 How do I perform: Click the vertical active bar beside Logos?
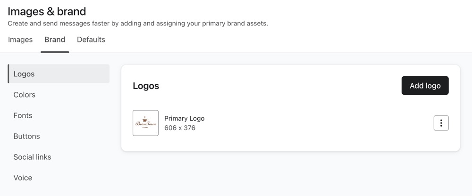pyautogui.click(x=8, y=74)
